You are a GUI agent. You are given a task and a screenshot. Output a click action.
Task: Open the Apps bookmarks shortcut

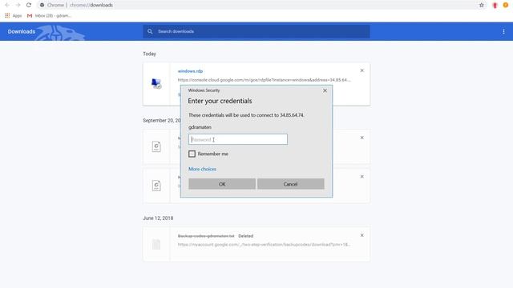point(14,16)
